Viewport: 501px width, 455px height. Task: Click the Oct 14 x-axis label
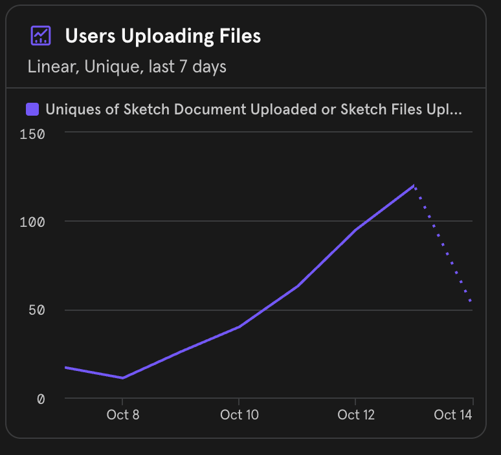[453, 415]
